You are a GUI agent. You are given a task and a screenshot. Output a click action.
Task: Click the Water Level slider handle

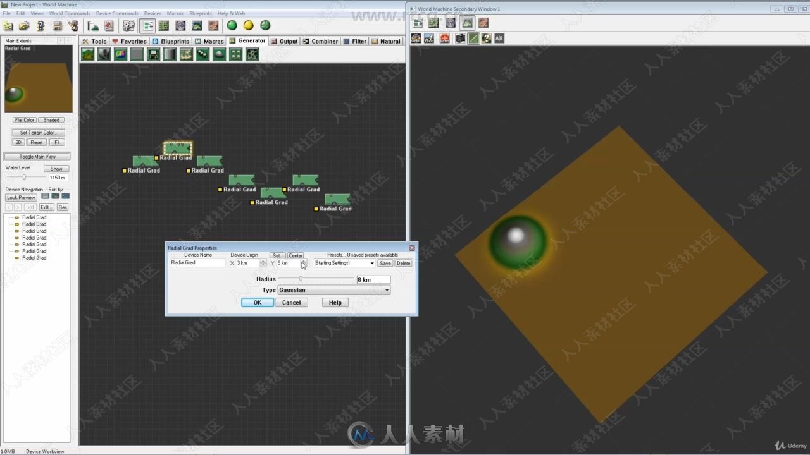(x=24, y=178)
